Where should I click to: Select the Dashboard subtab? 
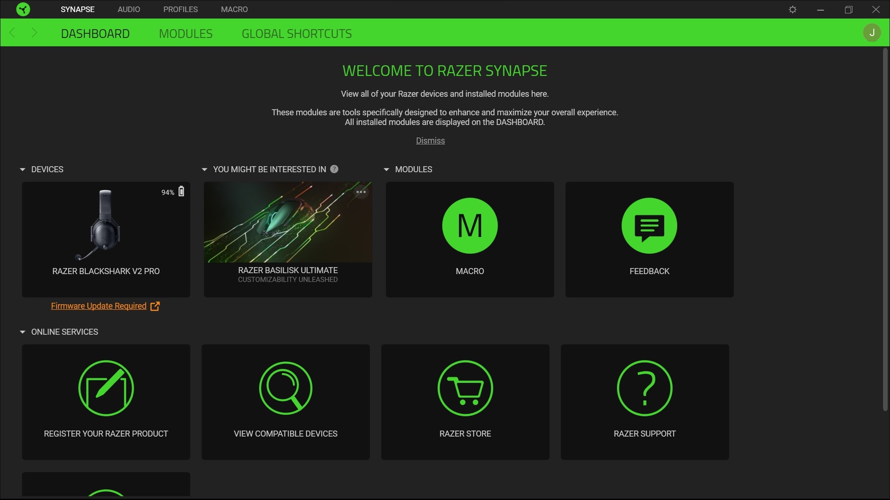95,34
